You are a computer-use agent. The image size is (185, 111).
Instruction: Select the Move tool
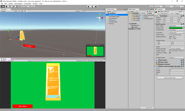(6, 7)
